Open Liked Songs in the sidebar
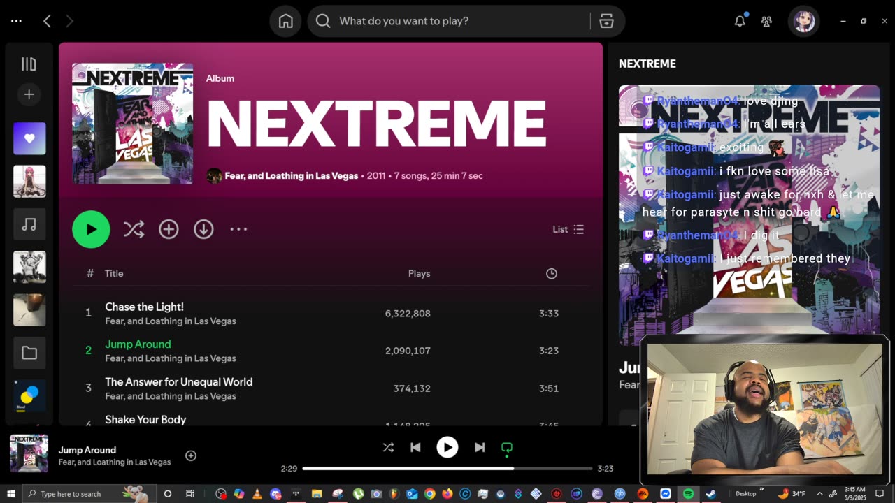 (29, 138)
